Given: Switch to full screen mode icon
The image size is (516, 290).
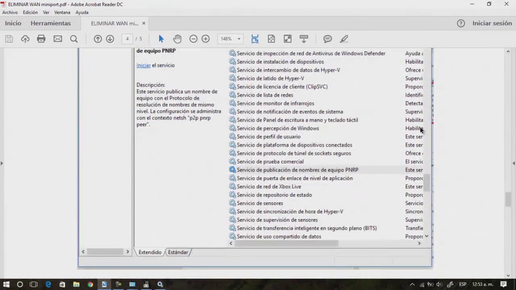Looking at the screenshot, I should (287, 39).
